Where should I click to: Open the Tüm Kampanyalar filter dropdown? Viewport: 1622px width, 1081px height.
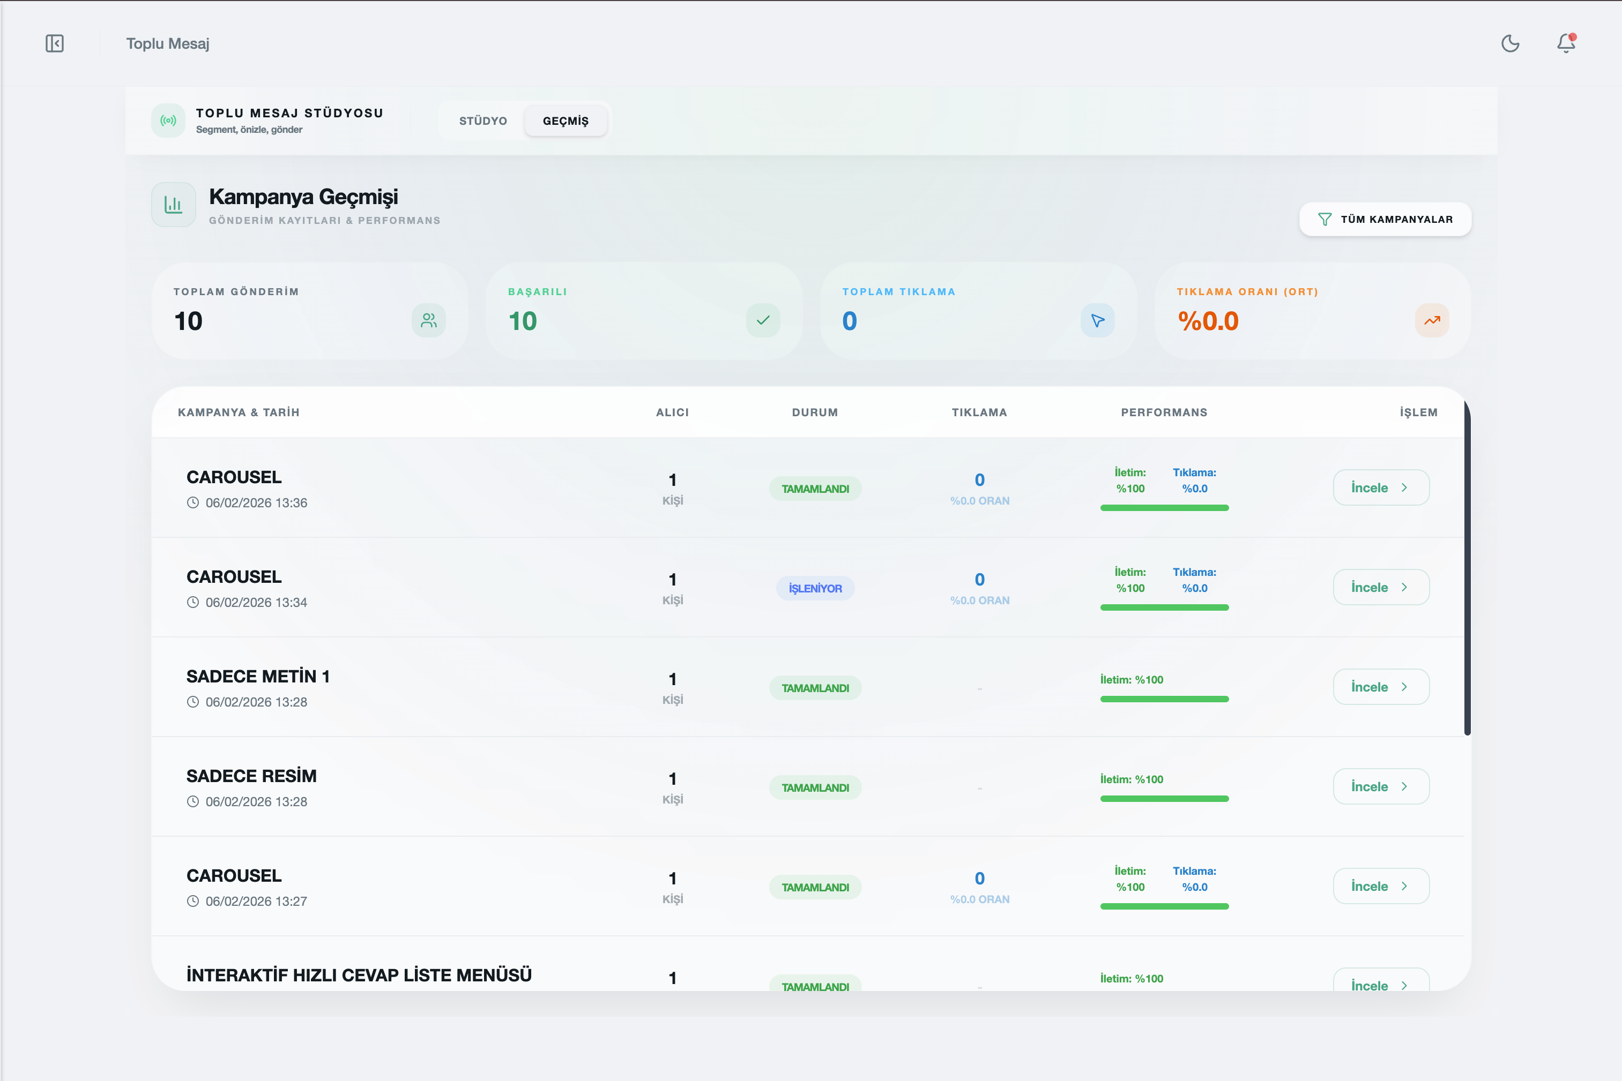(1385, 219)
